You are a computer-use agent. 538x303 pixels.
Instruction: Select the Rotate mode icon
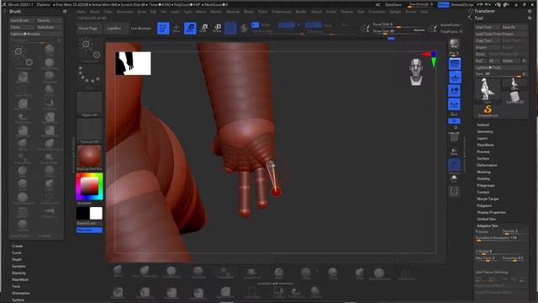coord(217,28)
